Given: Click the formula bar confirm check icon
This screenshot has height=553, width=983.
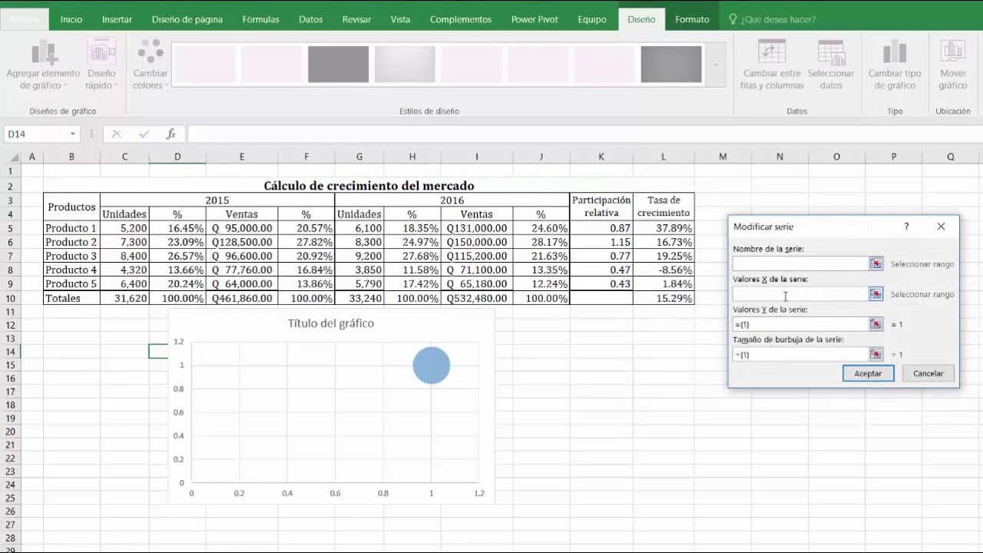Looking at the screenshot, I should (144, 134).
